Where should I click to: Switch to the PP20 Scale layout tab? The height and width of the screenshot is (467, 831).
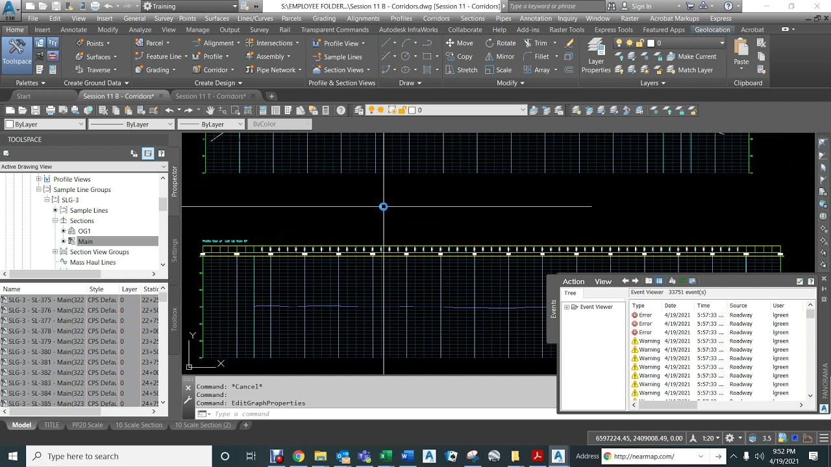[88, 425]
